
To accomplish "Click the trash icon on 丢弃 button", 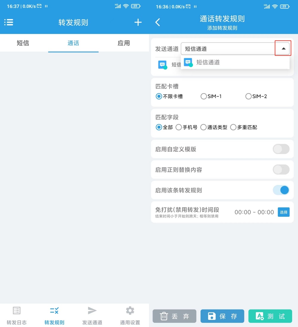I will [164, 316].
